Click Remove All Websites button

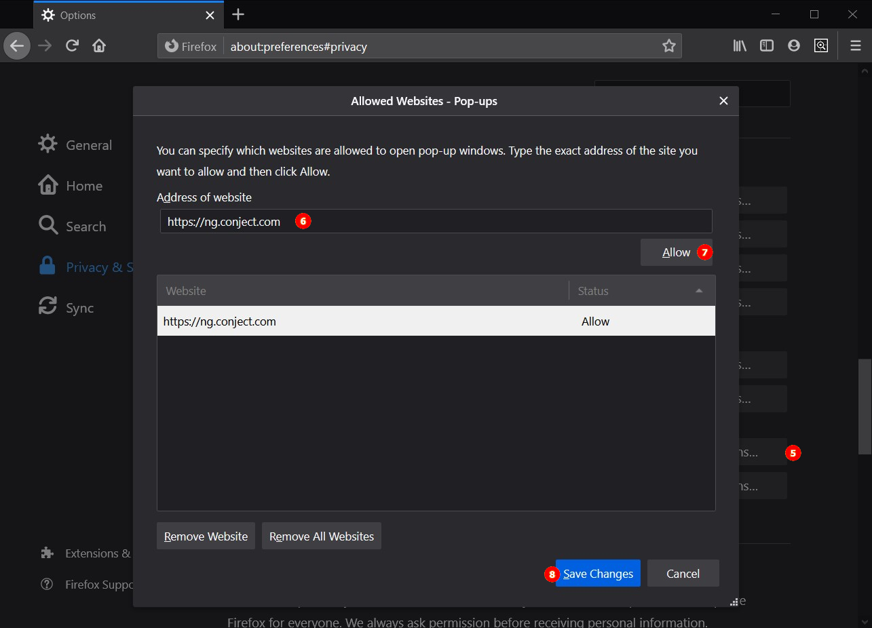(322, 536)
